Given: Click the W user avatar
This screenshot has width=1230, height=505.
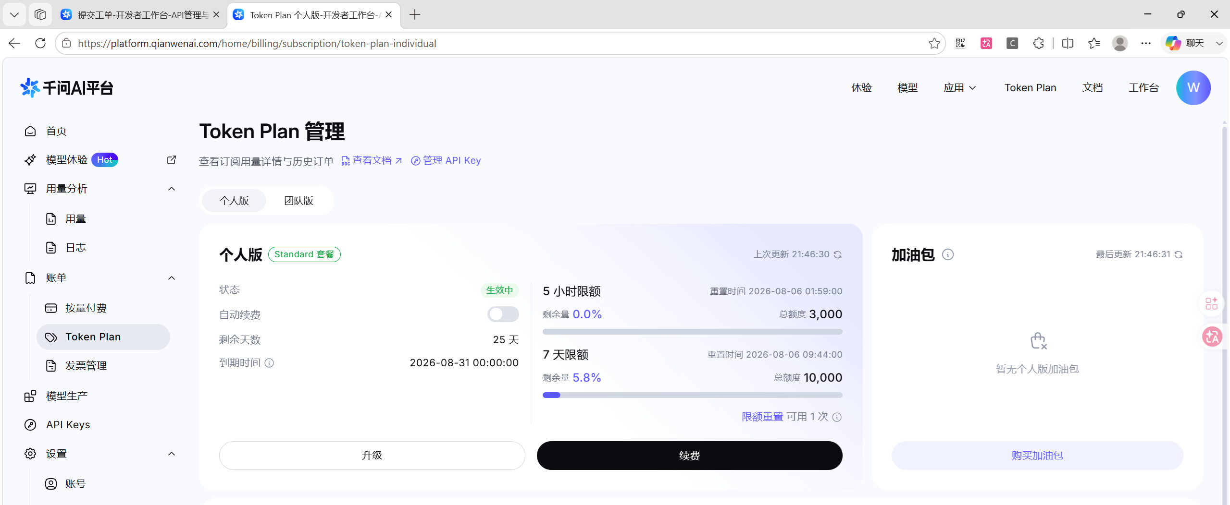Looking at the screenshot, I should 1193,88.
